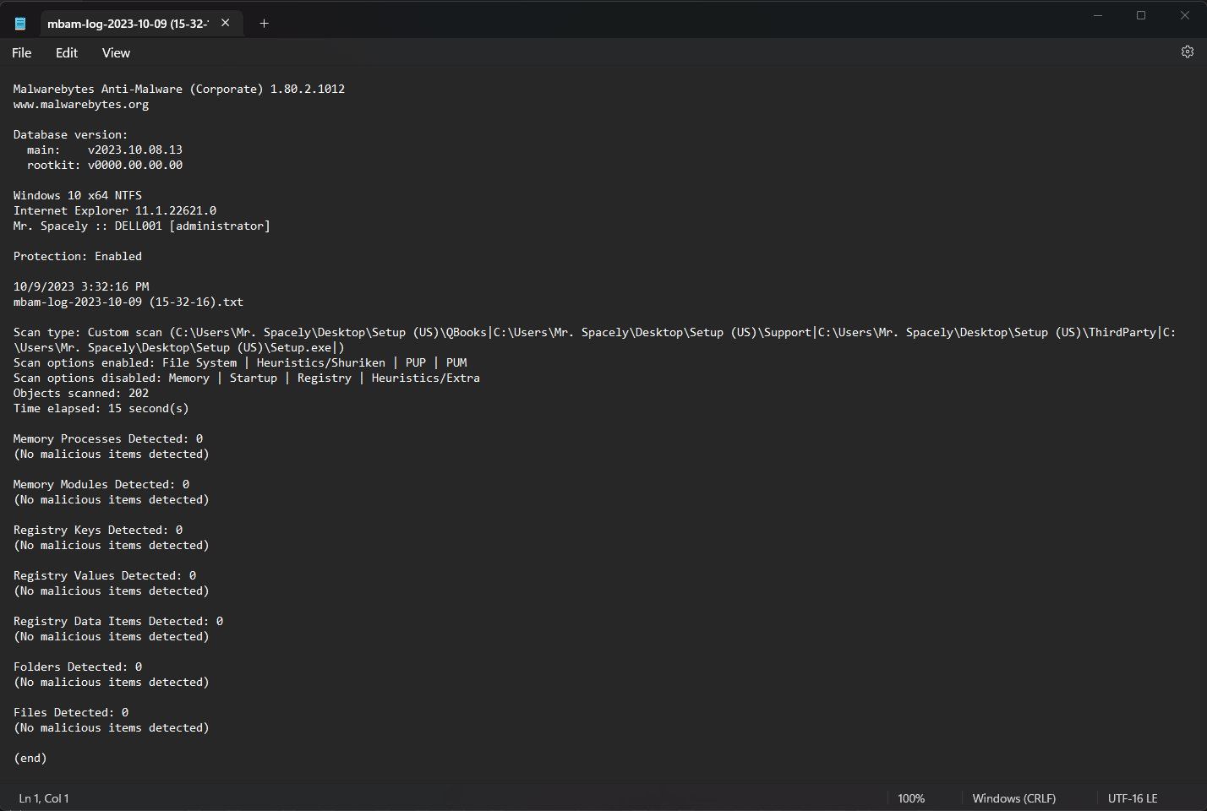Click the 'Time elapsed: 15 second(s)' line

coord(101,408)
